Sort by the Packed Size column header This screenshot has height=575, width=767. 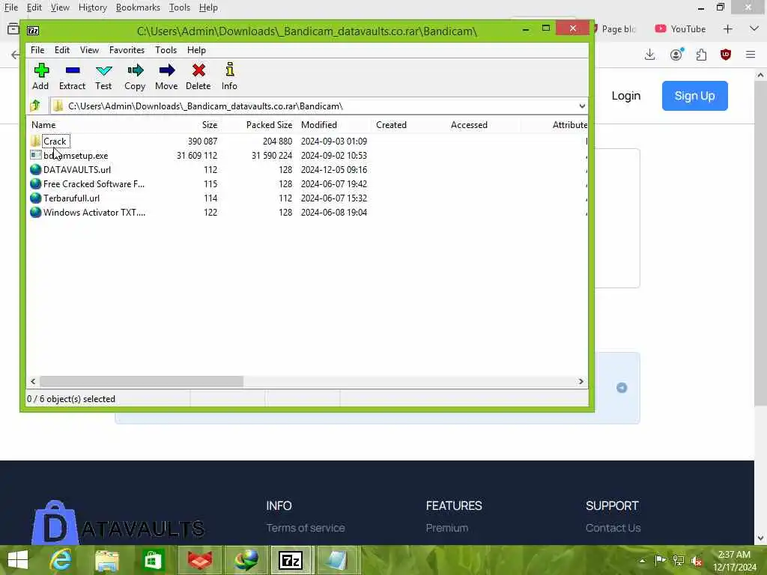click(x=269, y=125)
